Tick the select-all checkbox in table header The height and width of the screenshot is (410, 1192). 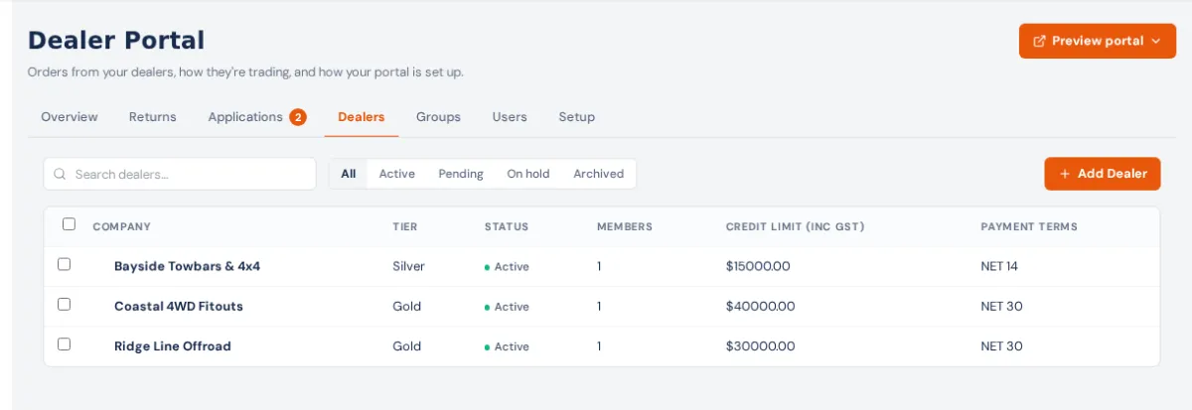tap(69, 224)
